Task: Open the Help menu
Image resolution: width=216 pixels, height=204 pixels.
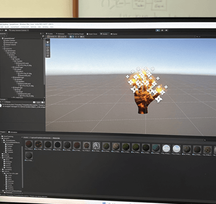Action: 52,27
